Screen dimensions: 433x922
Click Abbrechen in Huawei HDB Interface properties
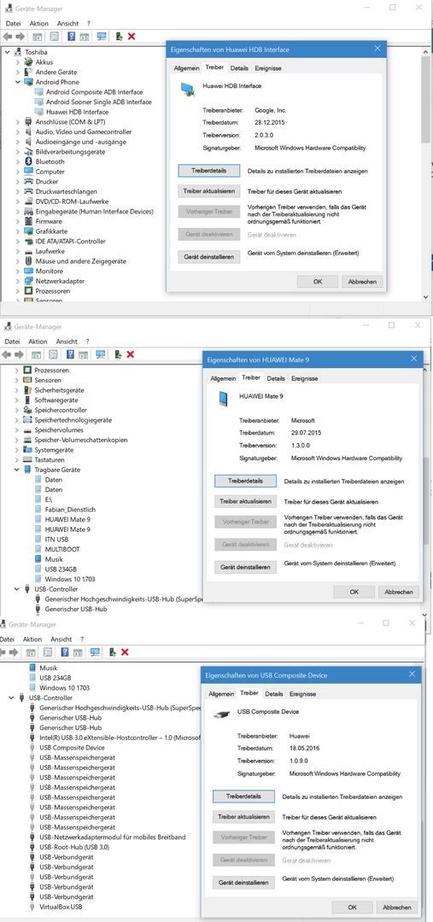coord(362,282)
